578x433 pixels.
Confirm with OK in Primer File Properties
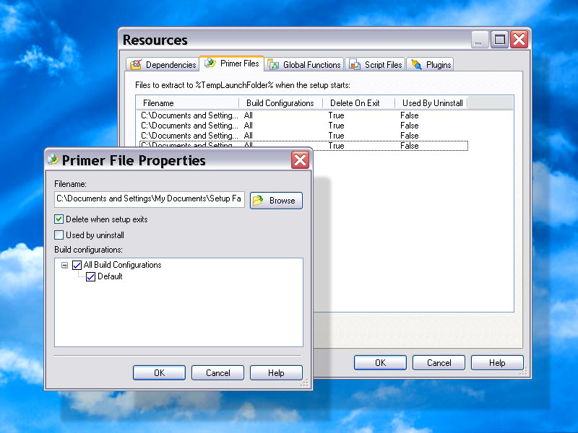point(159,373)
